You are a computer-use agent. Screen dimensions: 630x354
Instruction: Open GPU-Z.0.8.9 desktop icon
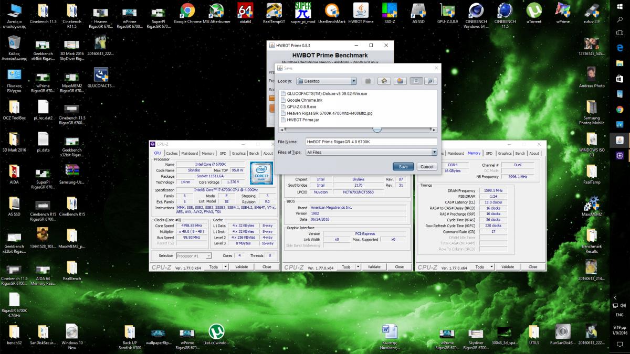click(447, 13)
